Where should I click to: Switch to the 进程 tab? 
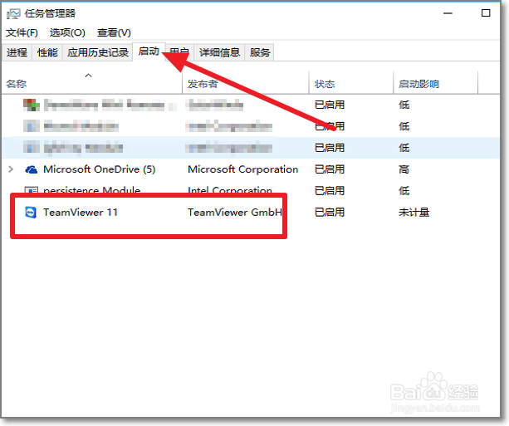(17, 52)
